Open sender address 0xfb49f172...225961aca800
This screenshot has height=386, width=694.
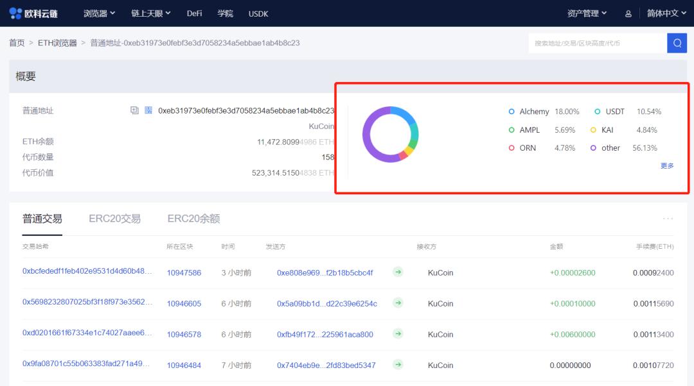tap(325, 335)
